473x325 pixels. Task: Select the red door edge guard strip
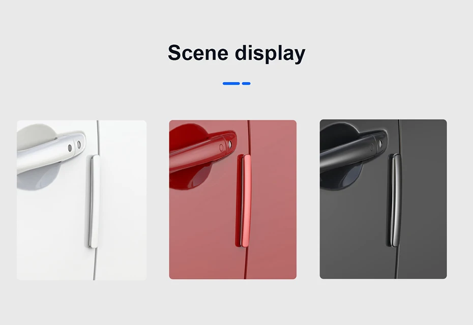pos(244,201)
